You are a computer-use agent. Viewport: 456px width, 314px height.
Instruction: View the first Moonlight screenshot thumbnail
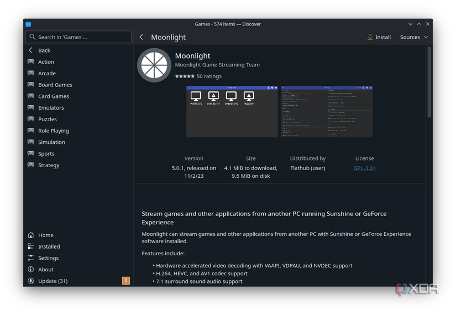click(232, 111)
